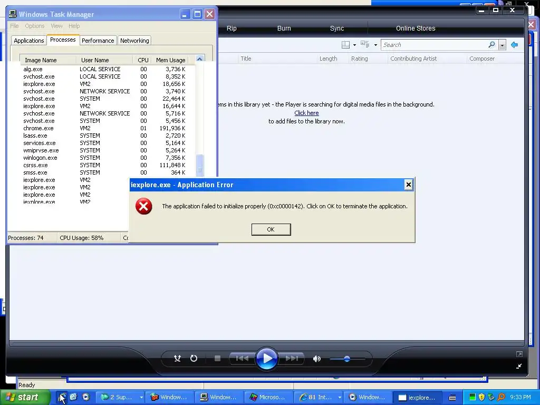Image resolution: width=540 pixels, height=405 pixels.
Task: Open the Options menu in Task Manager
Action: (34, 26)
